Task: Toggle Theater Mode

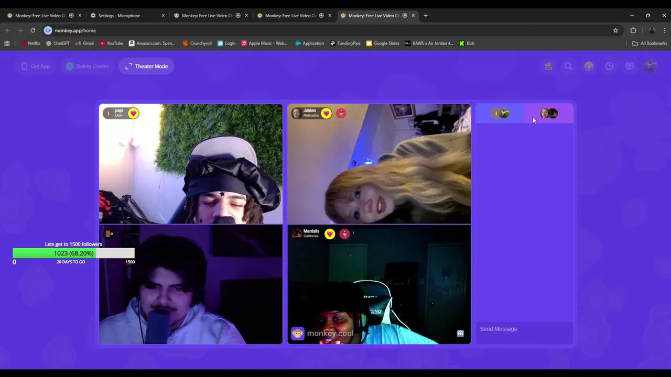Action: pyautogui.click(x=147, y=66)
